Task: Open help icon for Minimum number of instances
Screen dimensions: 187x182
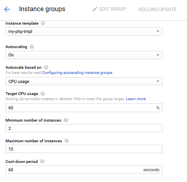Action: pos(66,120)
